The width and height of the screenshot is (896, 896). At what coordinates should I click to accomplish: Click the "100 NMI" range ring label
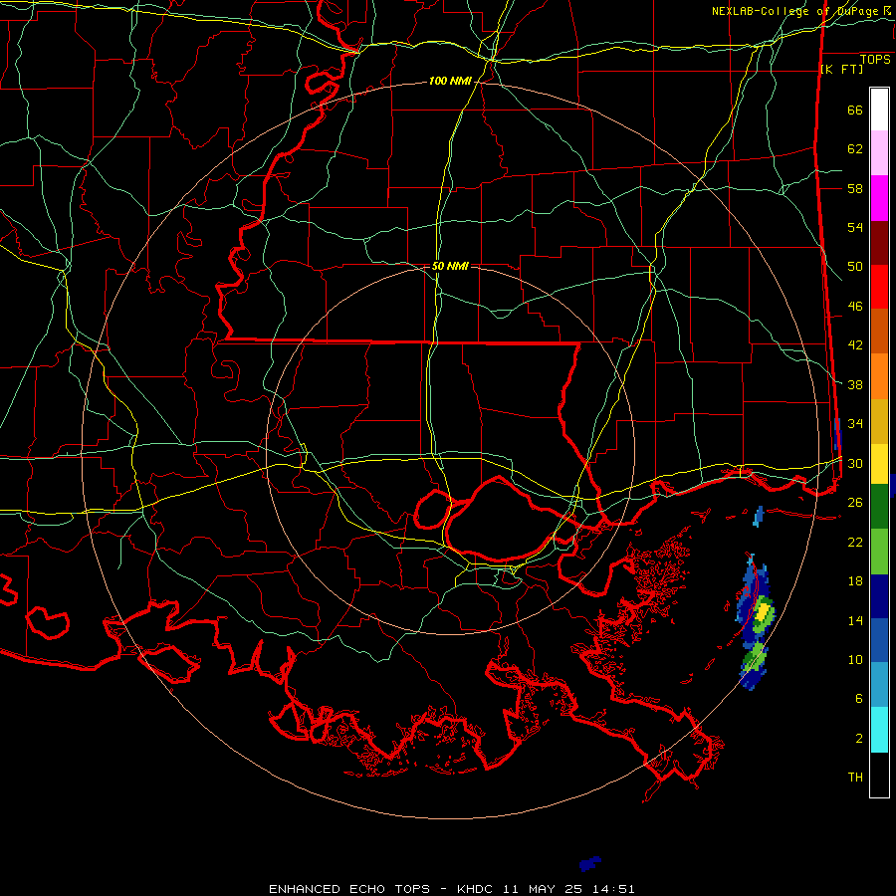pyautogui.click(x=450, y=82)
